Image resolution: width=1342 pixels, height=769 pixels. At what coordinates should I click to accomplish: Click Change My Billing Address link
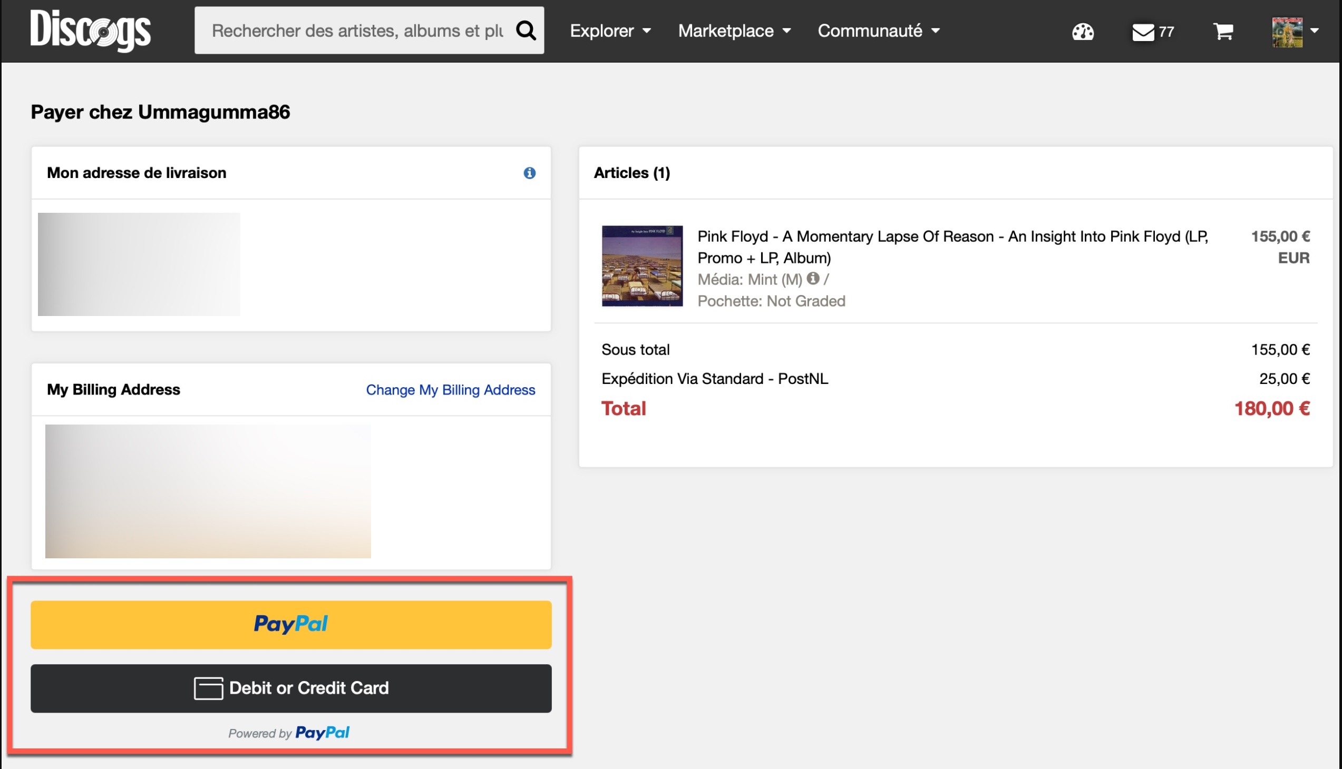click(x=450, y=390)
